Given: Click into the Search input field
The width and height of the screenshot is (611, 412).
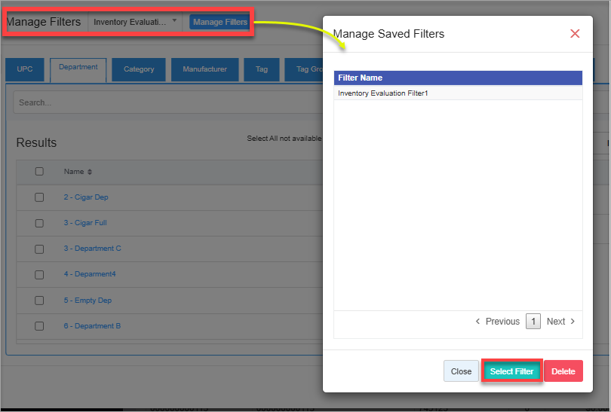Looking at the screenshot, I should 166,102.
